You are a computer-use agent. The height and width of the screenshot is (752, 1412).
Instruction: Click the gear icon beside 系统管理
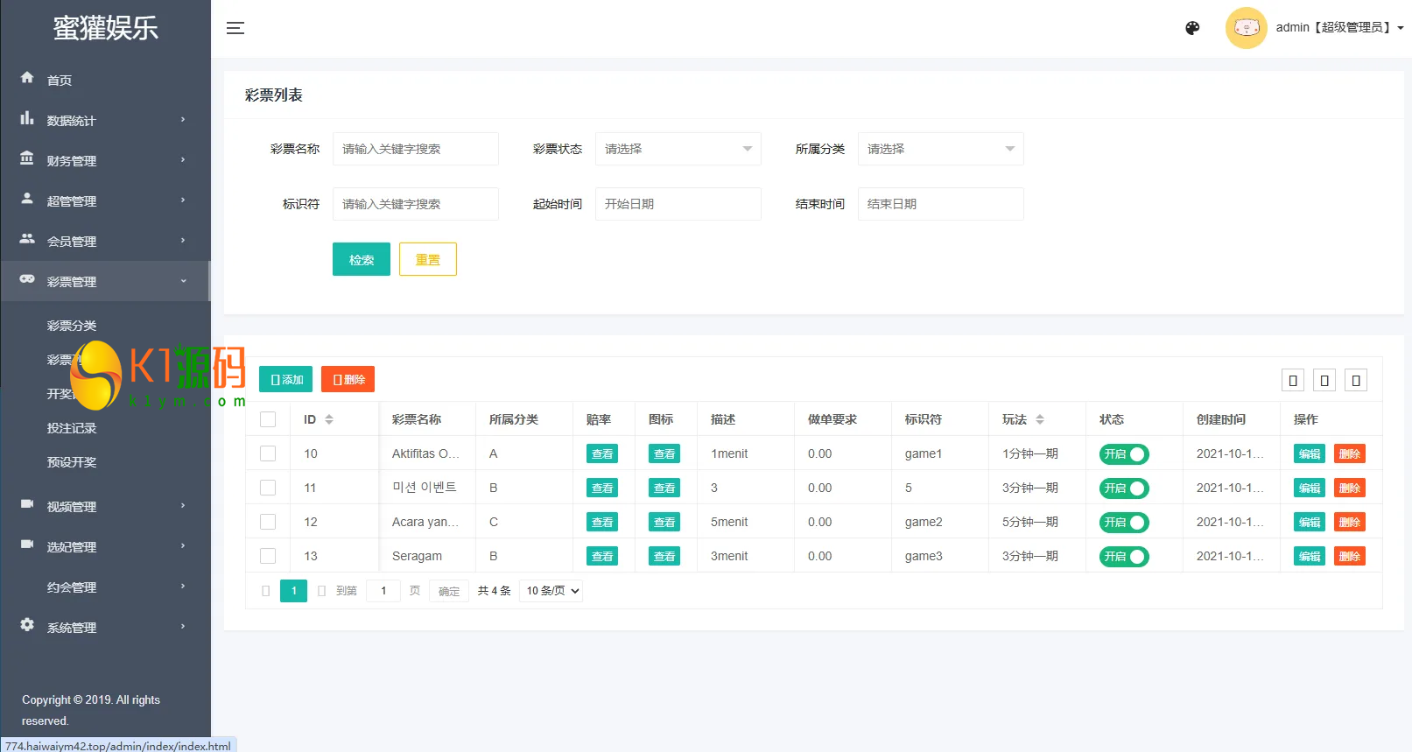tap(27, 625)
